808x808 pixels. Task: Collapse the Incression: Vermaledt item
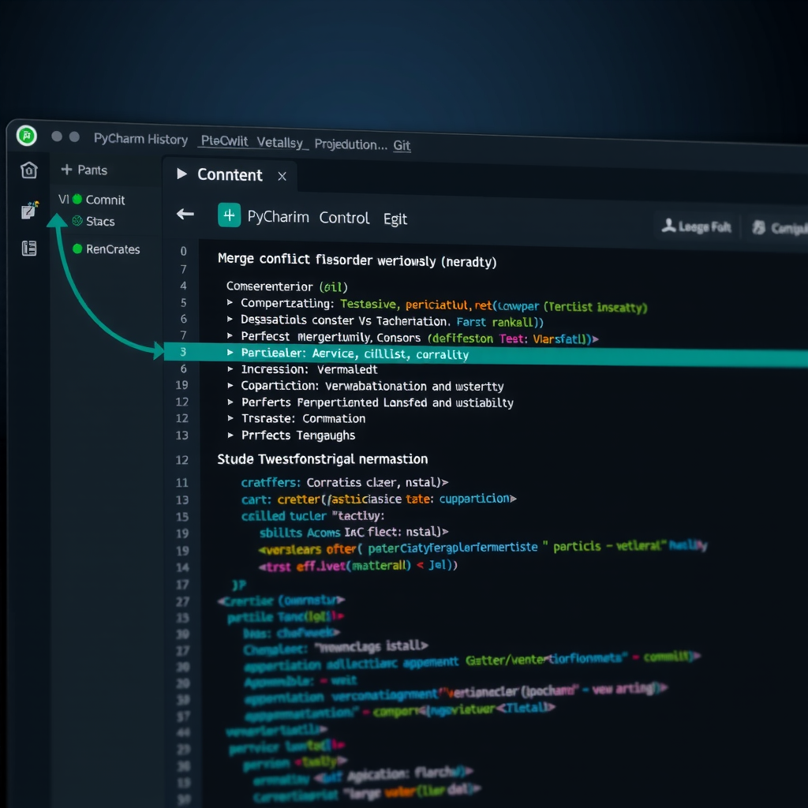(x=230, y=368)
